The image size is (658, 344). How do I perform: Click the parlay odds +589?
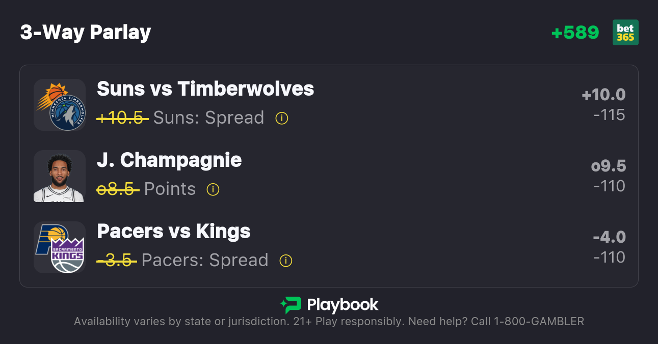pyautogui.click(x=575, y=33)
